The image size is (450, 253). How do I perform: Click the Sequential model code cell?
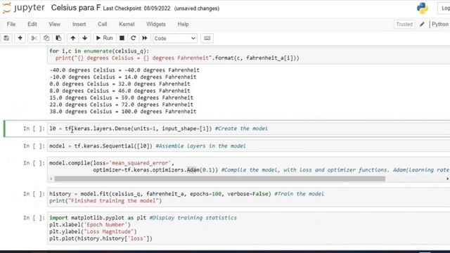pyautogui.click(x=248, y=146)
